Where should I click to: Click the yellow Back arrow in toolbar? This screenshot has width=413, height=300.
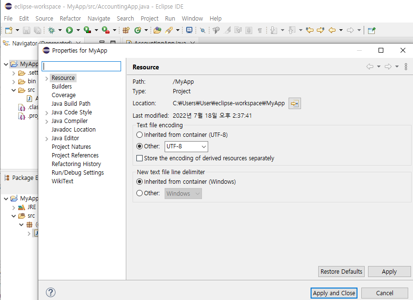332,30
